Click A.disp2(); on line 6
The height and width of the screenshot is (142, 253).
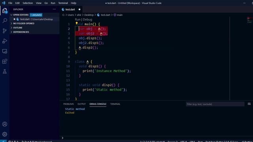(x=88, y=47)
